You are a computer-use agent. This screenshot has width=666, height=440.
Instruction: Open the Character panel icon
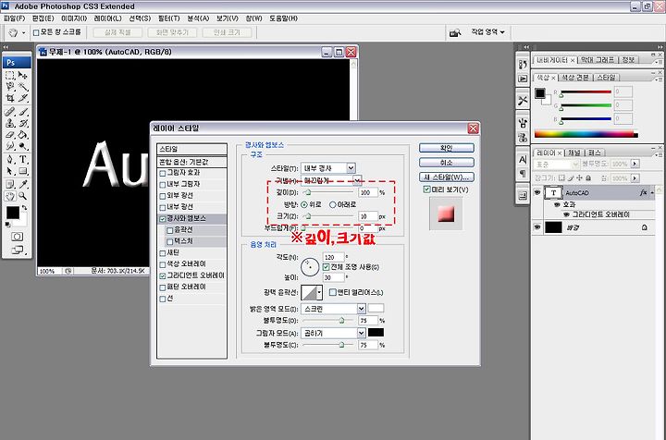pyautogui.click(x=523, y=160)
